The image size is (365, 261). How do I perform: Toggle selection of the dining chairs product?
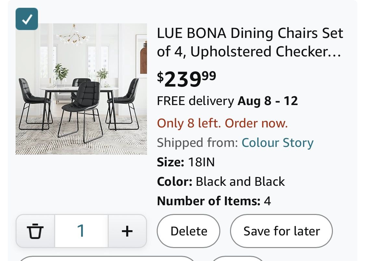point(27,18)
